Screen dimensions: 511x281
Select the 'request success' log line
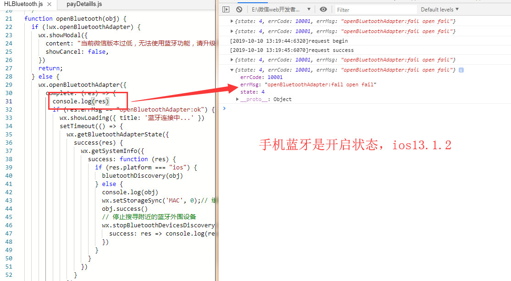click(x=292, y=50)
